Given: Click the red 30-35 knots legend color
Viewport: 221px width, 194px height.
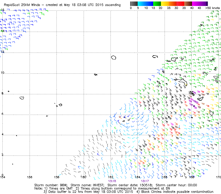Looking at the screenshot, I should pyautogui.click(x=180, y=4).
